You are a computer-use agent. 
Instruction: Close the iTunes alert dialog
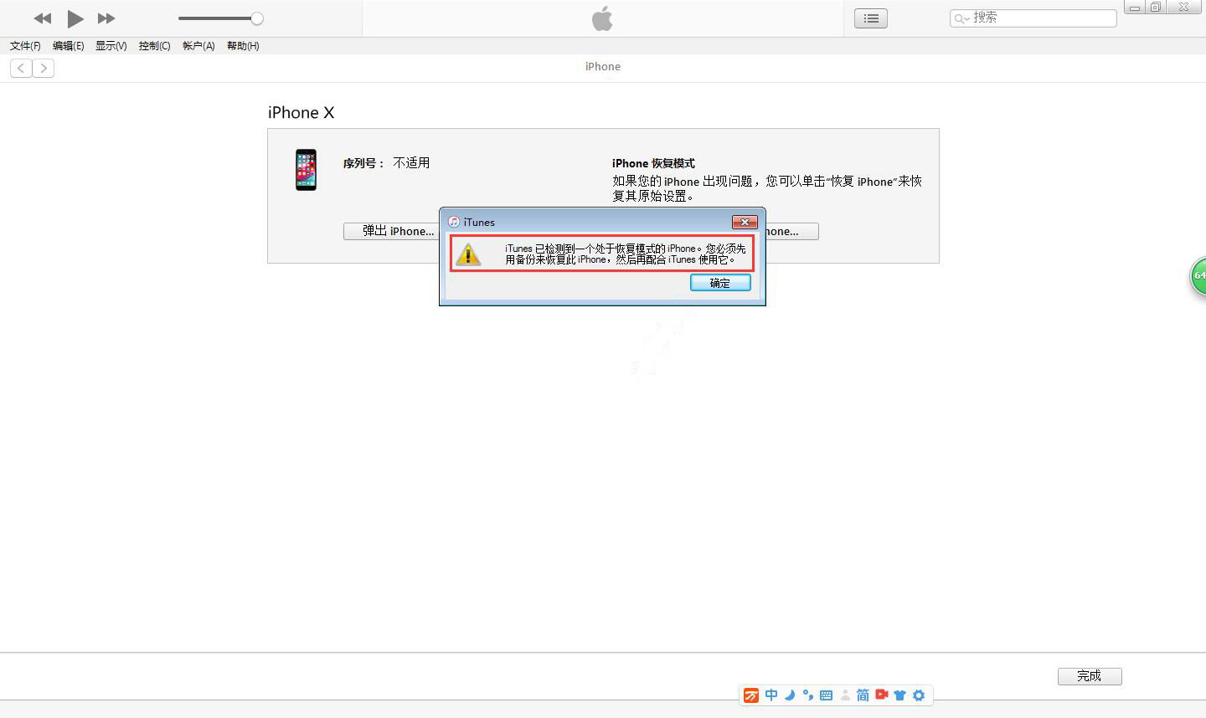(x=745, y=222)
